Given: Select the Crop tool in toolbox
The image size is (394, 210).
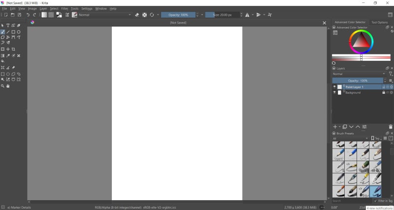Looking at the screenshot, I should (13, 49).
